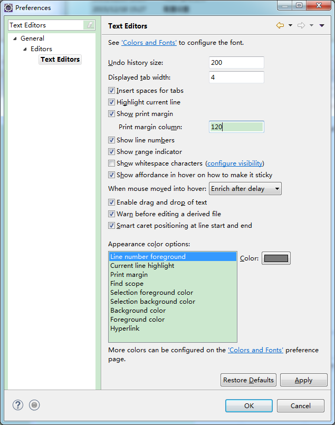Toggle Show print margin checkbox
335x425 pixels.
pyautogui.click(x=111, y=114)
